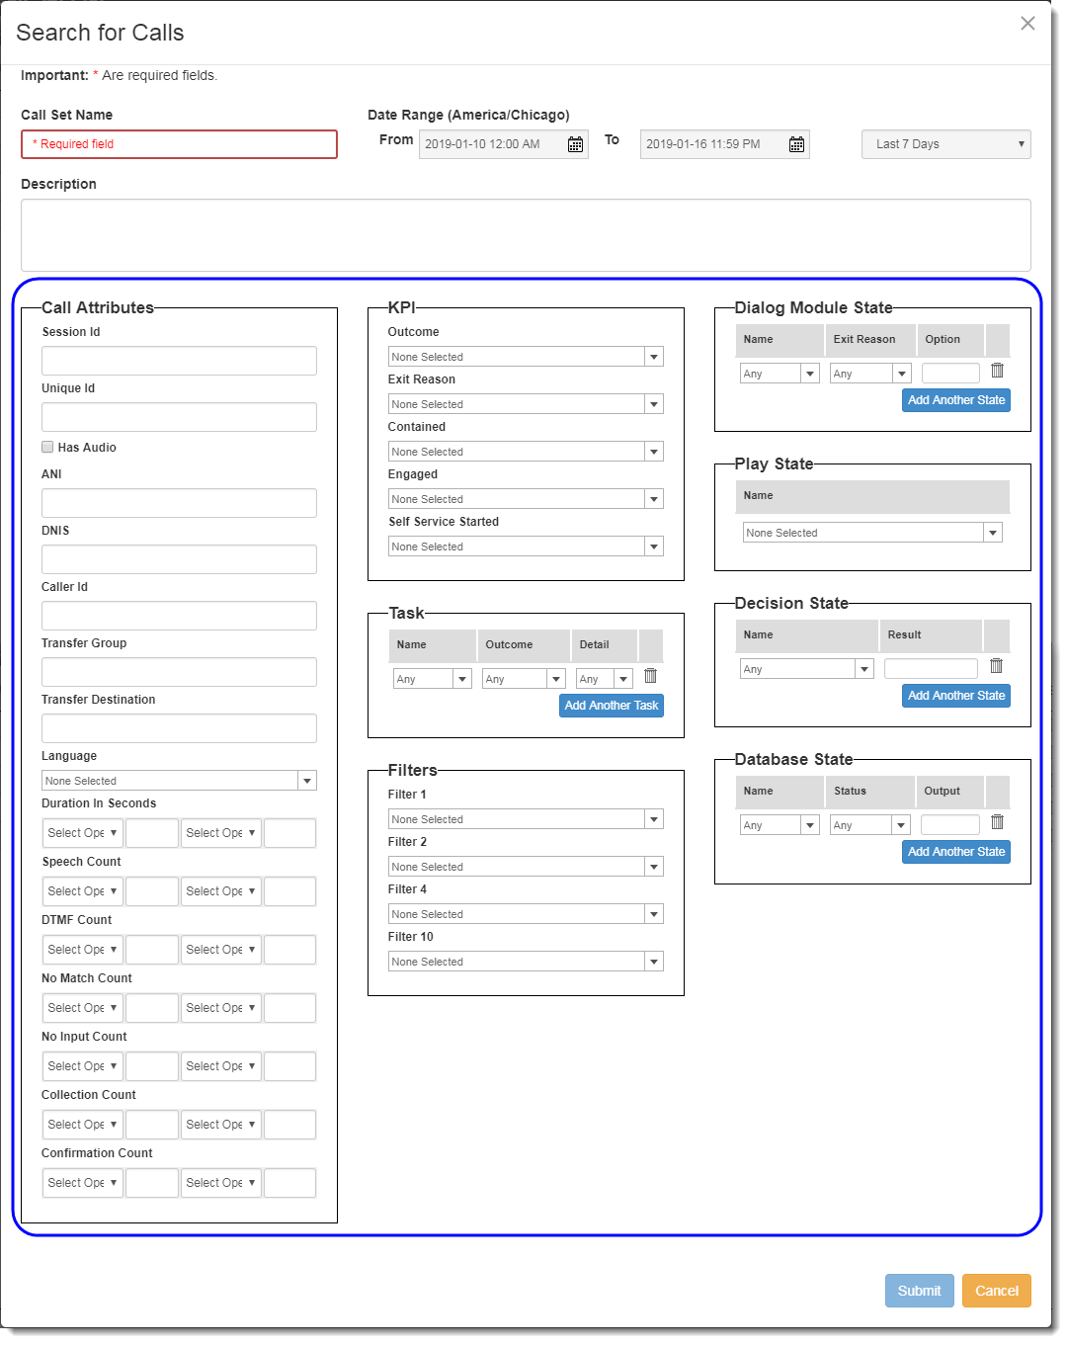Delete the Dialog Module State row
Viewport: 1067px width, 1347px height.
click(x=997, y=371)
